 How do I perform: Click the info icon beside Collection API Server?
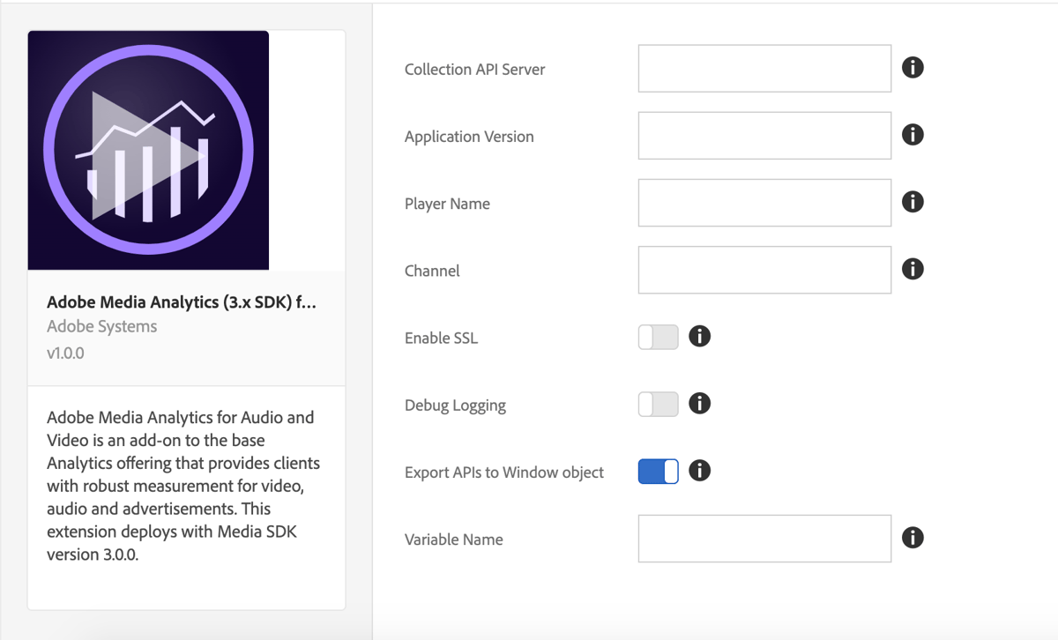pyautogui.click(x=913, y=67)
